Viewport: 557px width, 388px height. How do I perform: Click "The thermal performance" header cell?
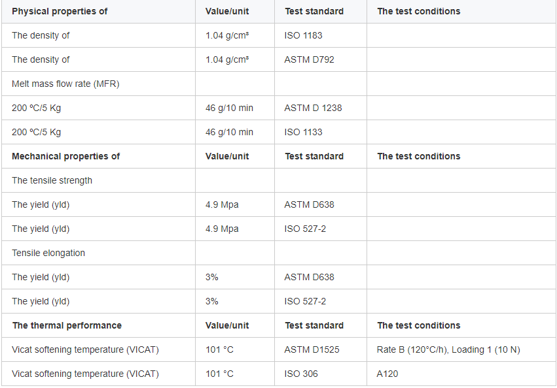pos(67,325)
